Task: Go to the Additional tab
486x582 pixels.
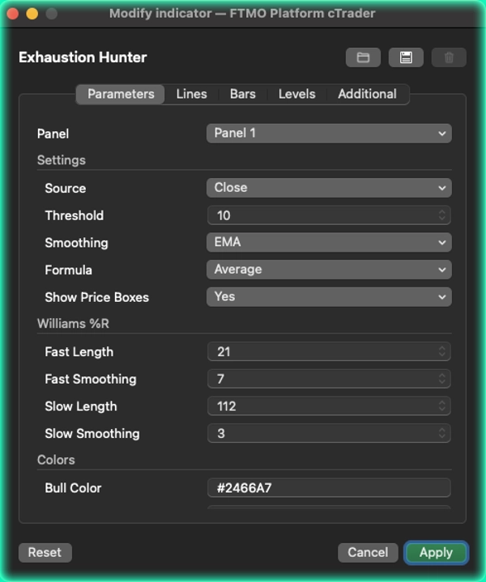Action: pyautogui.click(x=367, y=94)
